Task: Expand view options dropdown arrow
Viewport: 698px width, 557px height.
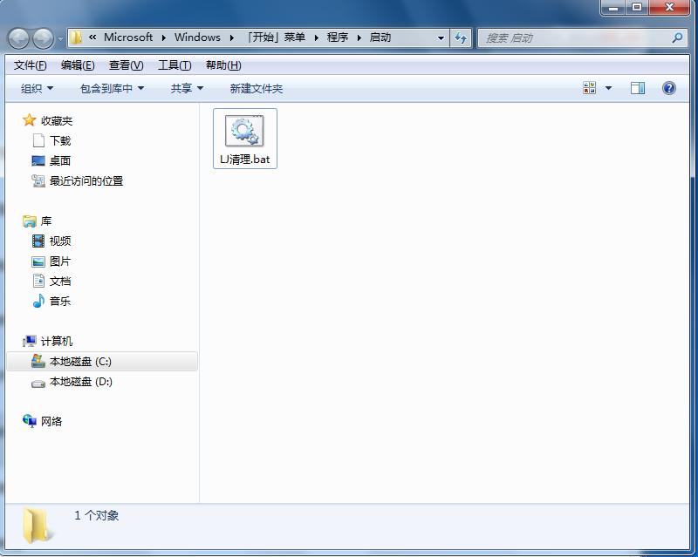Action: (608, 88)
